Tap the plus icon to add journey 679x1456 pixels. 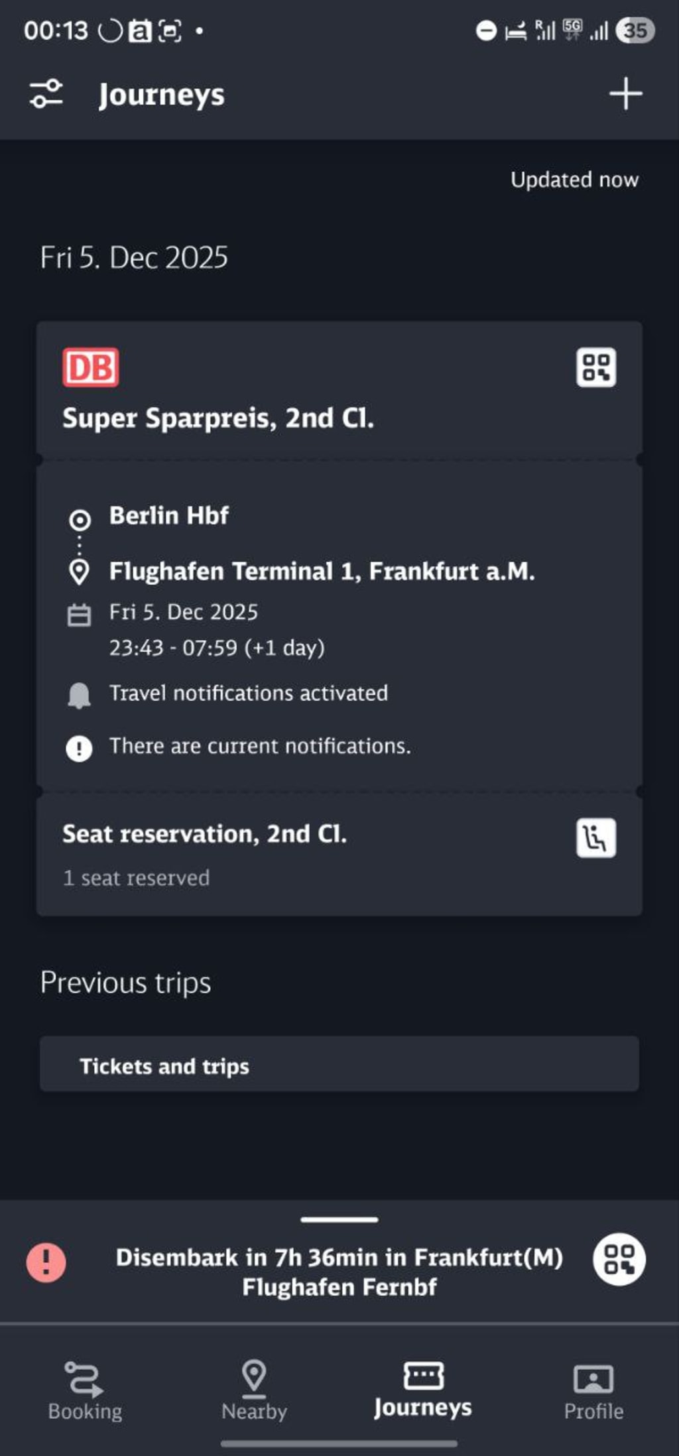point(625,93)
